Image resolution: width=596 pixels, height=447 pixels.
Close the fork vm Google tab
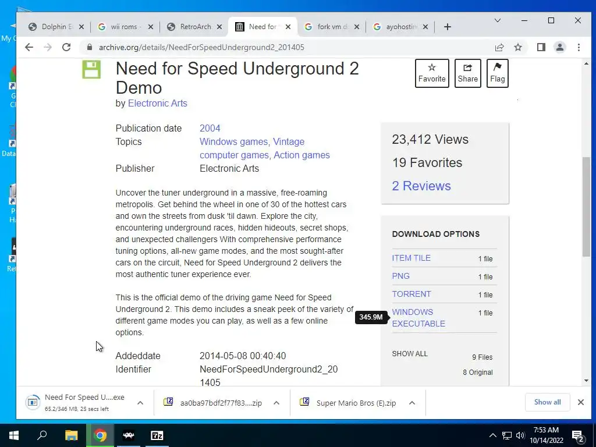click(x=357, y=27)
